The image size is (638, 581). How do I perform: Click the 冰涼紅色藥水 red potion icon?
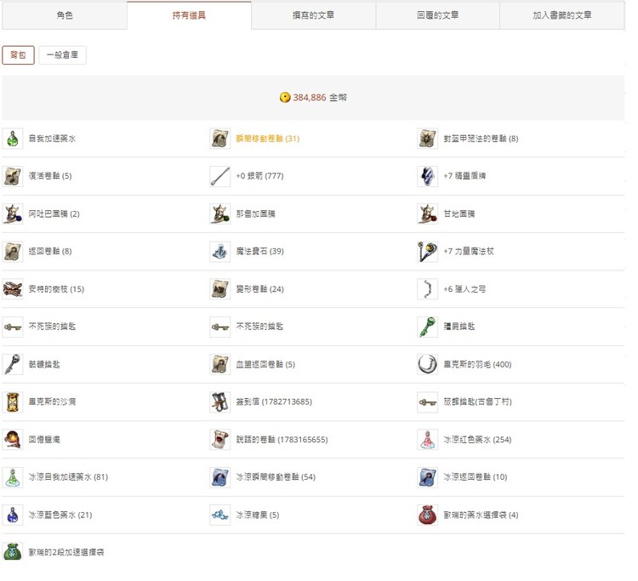428,440
